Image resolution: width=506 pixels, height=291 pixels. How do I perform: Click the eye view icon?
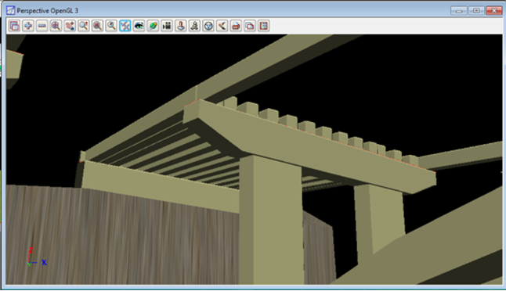[x=139, y=26]
